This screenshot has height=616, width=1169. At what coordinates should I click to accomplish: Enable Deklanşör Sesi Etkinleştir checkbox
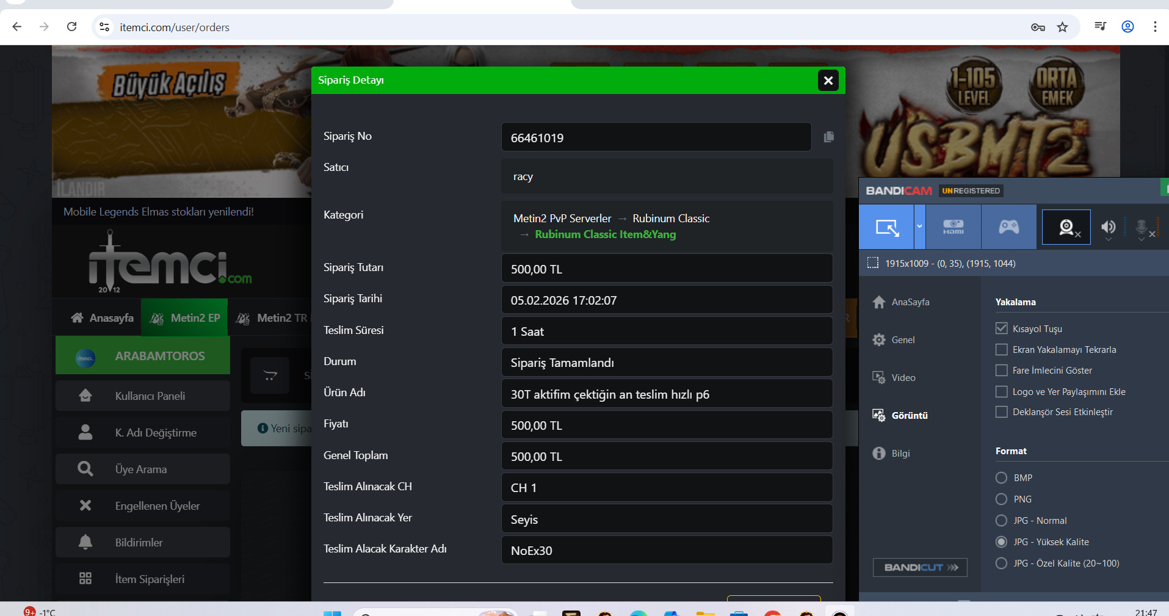(x=1001, y=412)
